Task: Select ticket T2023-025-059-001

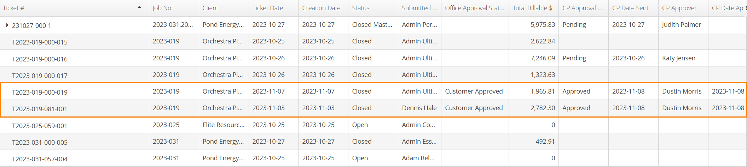Action: (373, 125)
